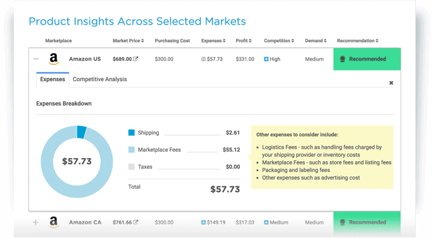This screenshot has width=434, height=238.
Task: Expand expenses icon next to $149.19
Action: point(203,222)
